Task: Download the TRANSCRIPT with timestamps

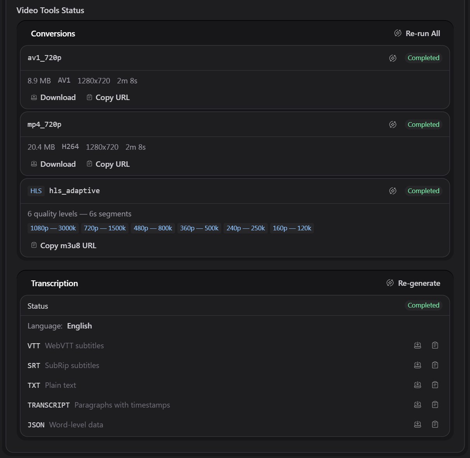Action: [x=418, y=404]
